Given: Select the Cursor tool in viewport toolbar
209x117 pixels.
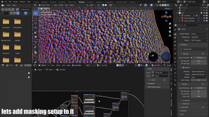Looking at the screenshot, I should point(36,18).
